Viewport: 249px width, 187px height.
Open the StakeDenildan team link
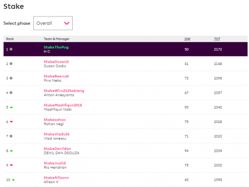click(x=57, y=149)
